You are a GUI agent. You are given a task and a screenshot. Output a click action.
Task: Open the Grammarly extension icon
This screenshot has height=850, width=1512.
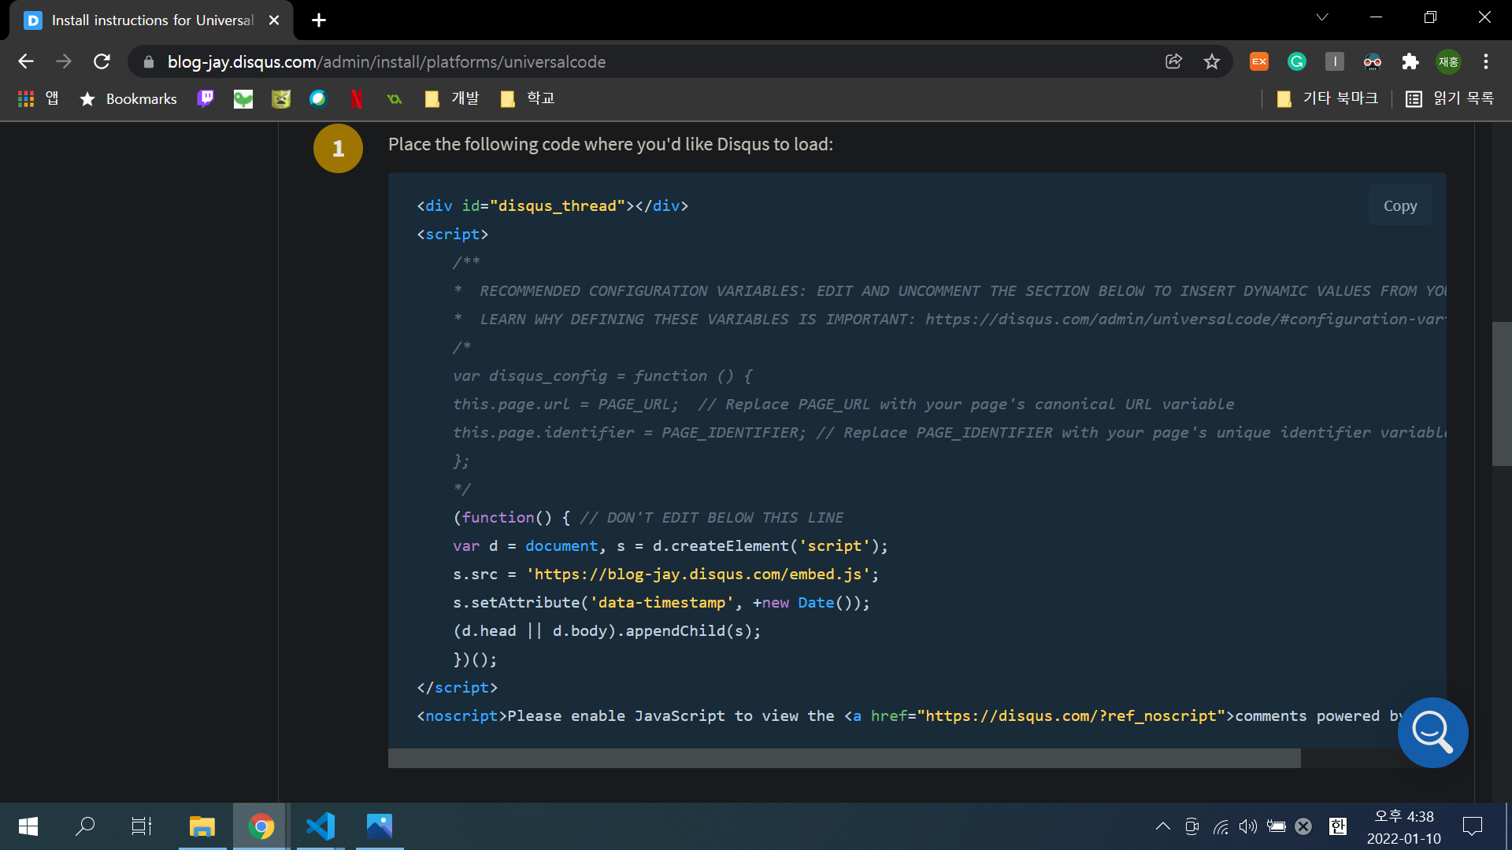click(1297, 61)
